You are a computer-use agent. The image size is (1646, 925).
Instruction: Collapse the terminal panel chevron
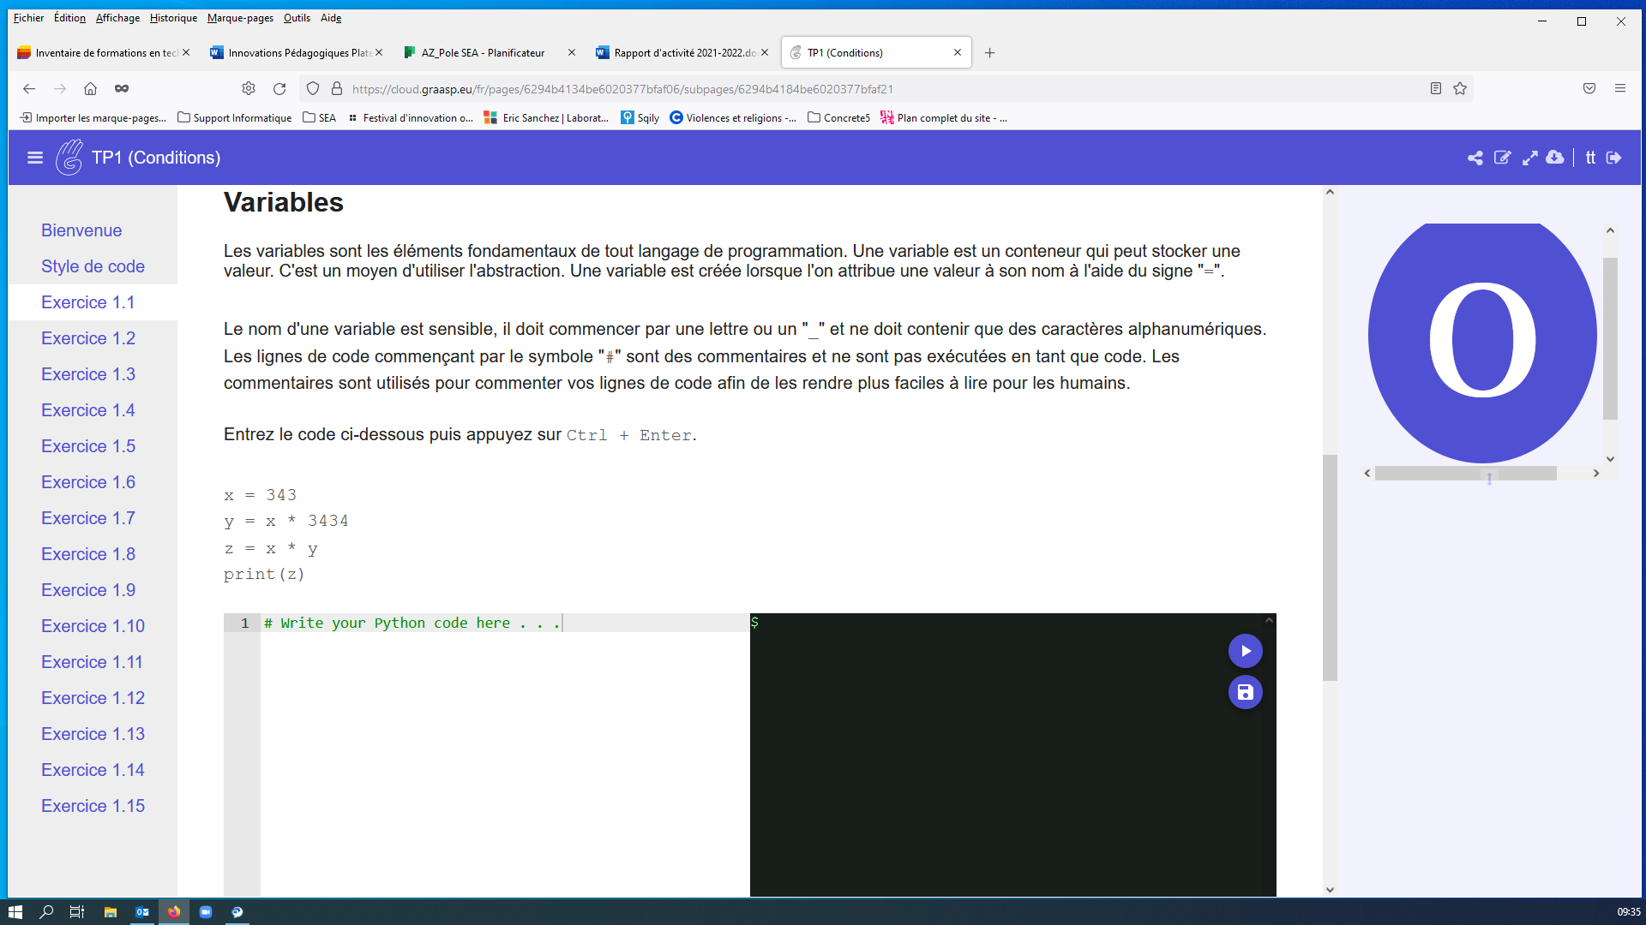[1269, 620]
